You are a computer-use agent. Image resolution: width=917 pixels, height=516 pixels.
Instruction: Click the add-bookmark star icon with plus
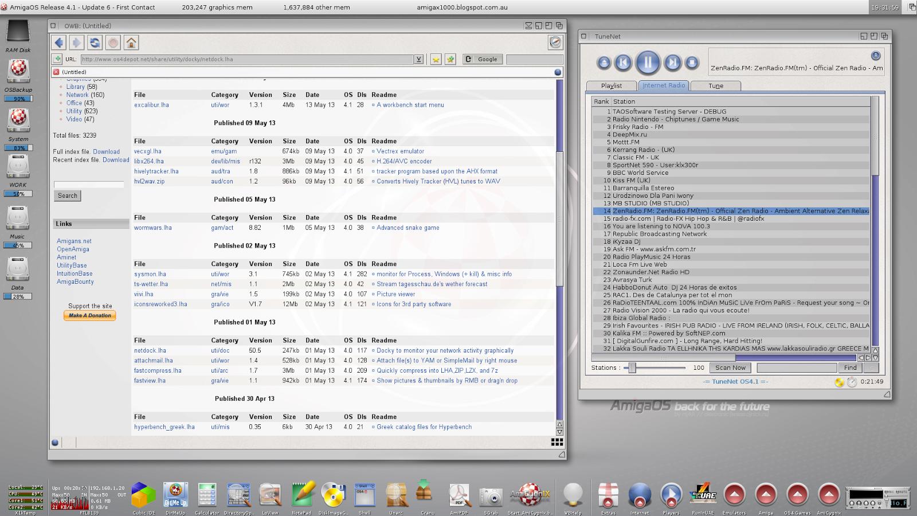(x=450, y=59)
